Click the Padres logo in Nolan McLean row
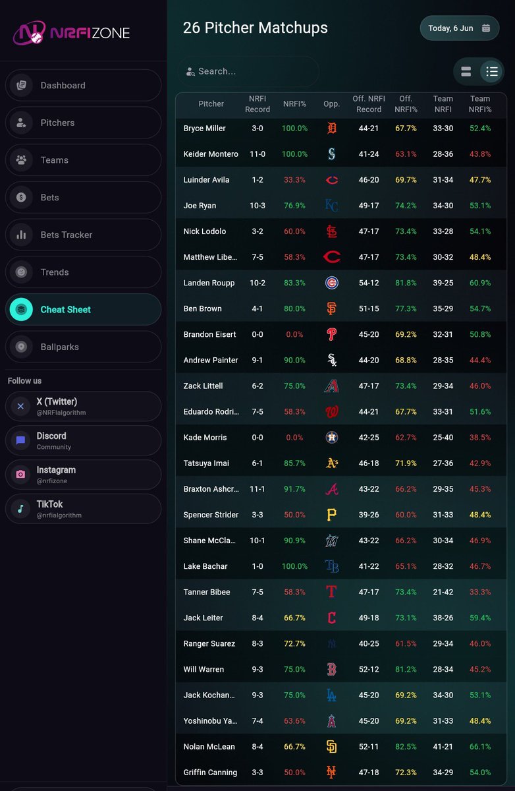 [x=331, y=746]
